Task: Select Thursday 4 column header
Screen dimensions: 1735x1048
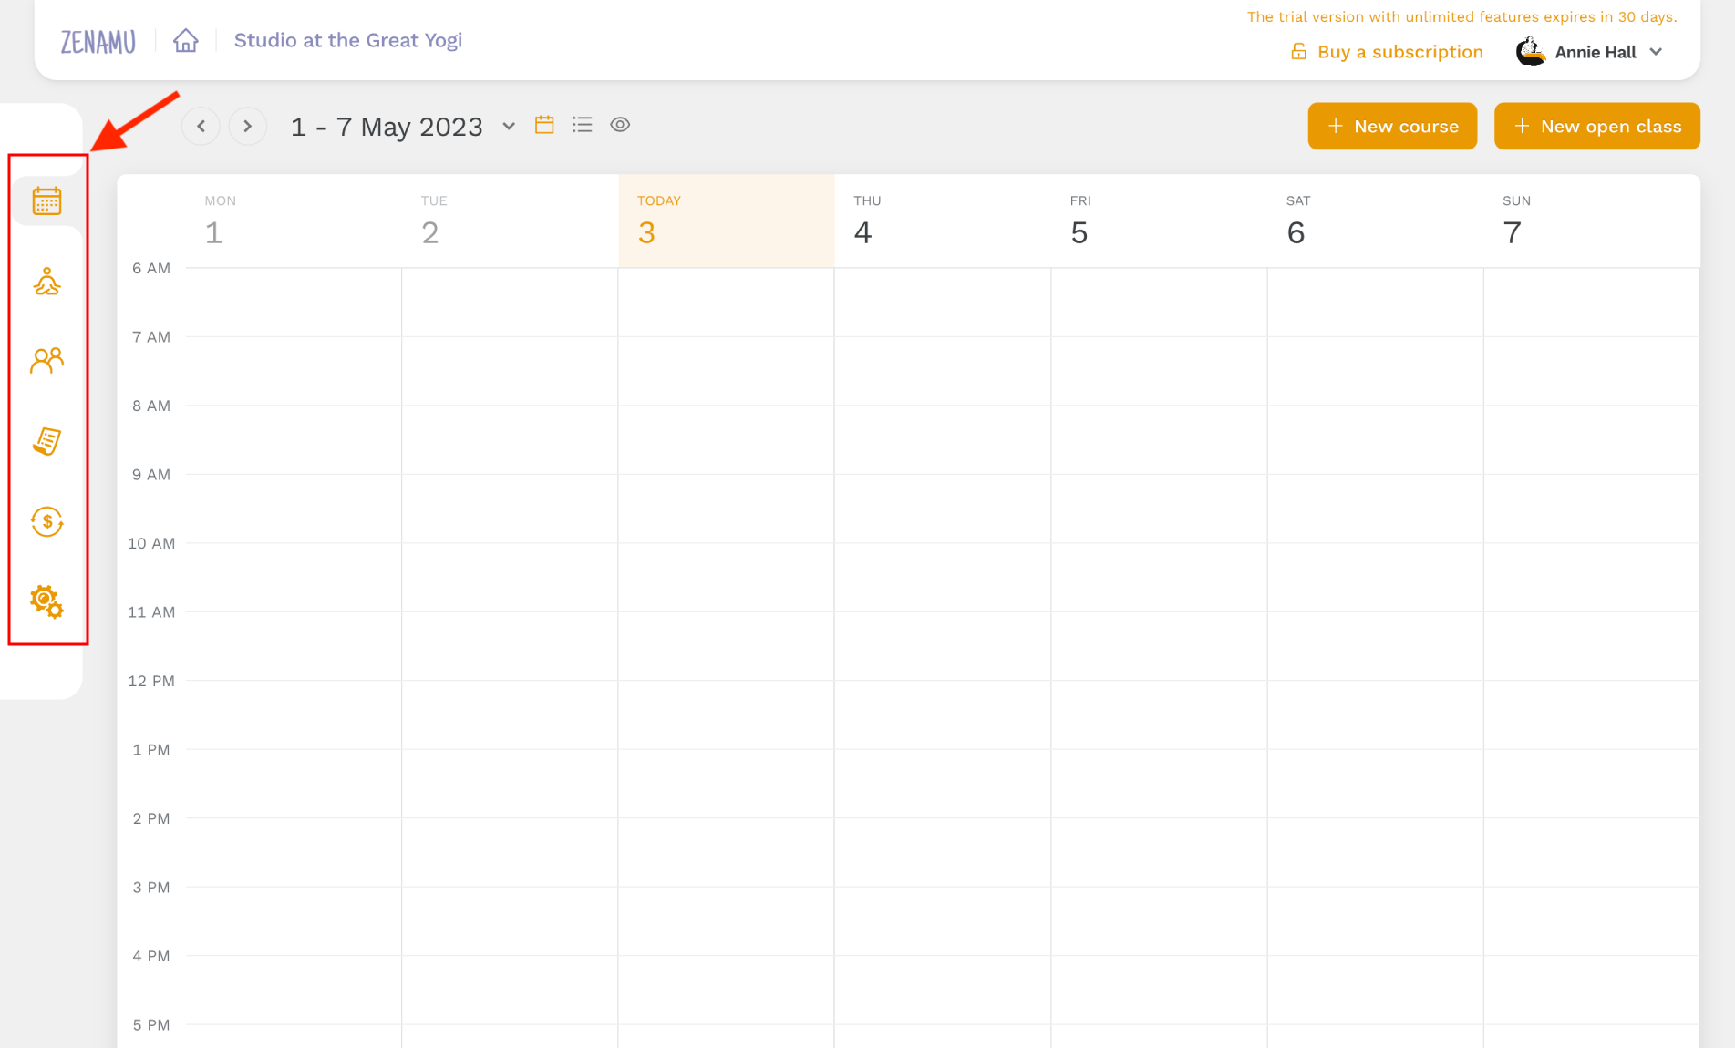Action: point(943,221)
